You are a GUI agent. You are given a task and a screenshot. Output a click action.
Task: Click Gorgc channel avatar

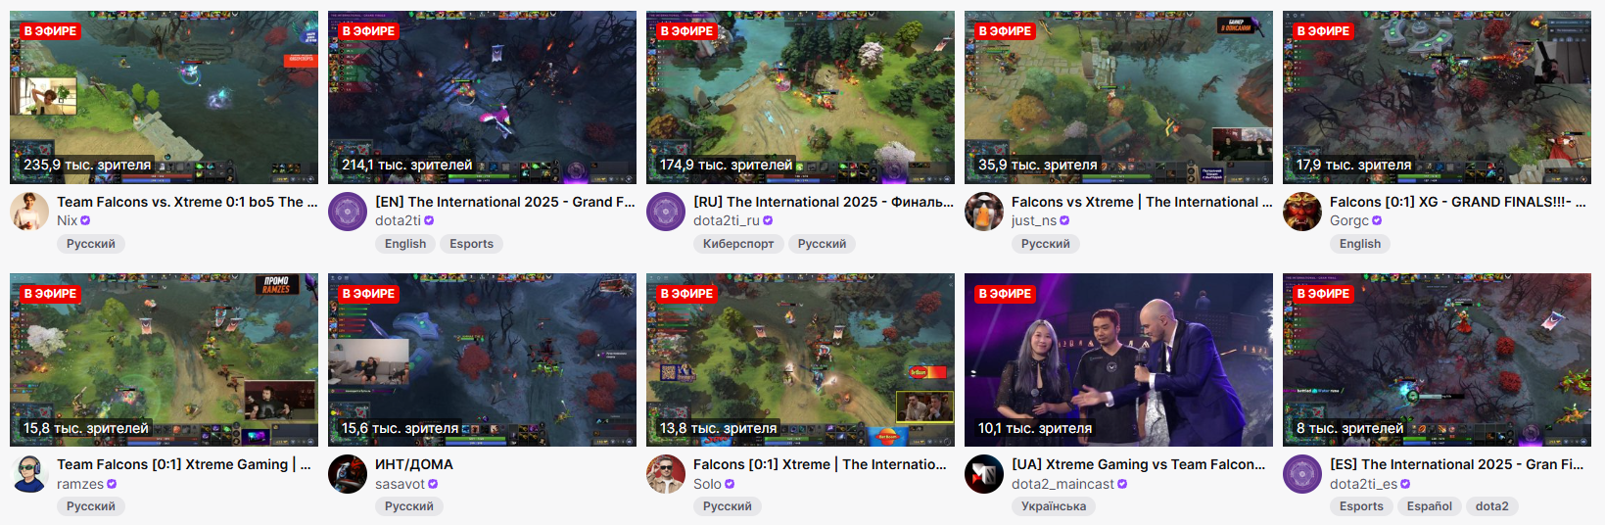(x=1302, y=212)
